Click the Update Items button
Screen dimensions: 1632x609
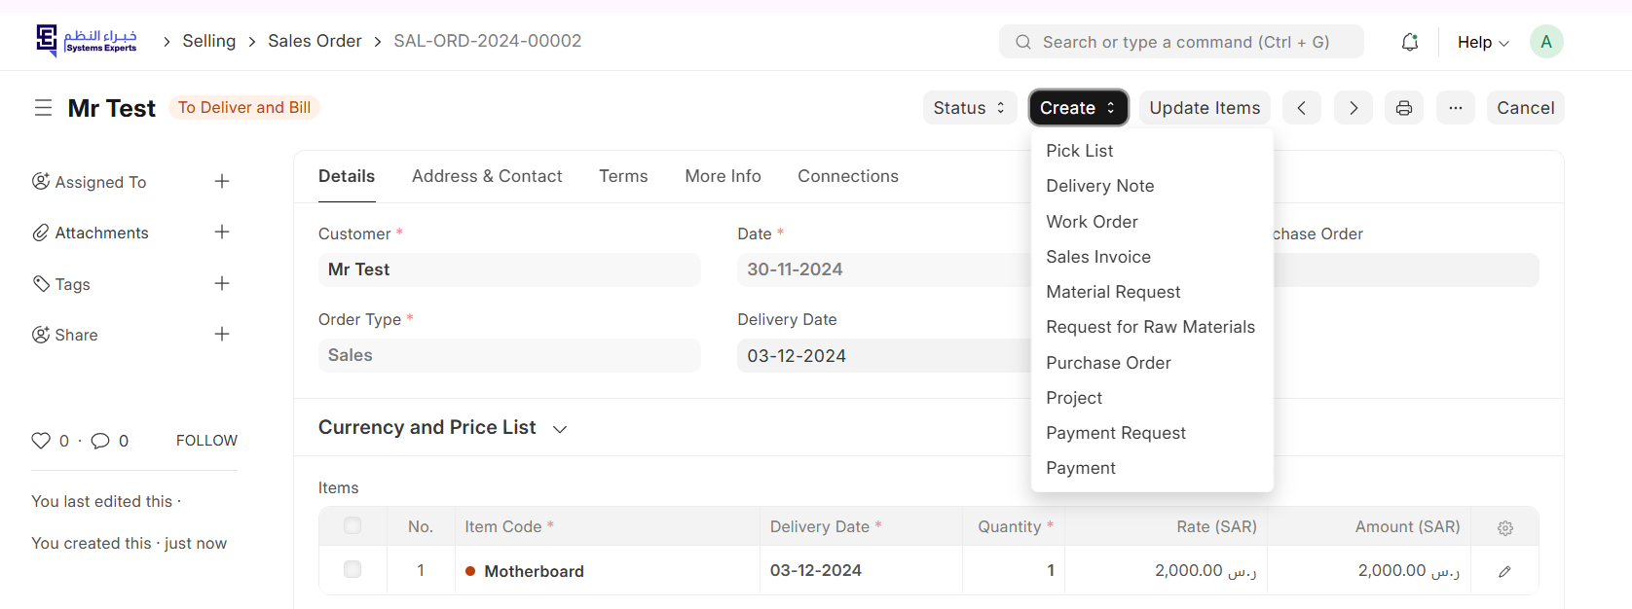click(x=1204, y=108)
